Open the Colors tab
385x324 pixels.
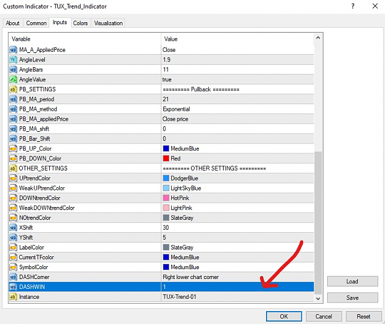point(81,23)
